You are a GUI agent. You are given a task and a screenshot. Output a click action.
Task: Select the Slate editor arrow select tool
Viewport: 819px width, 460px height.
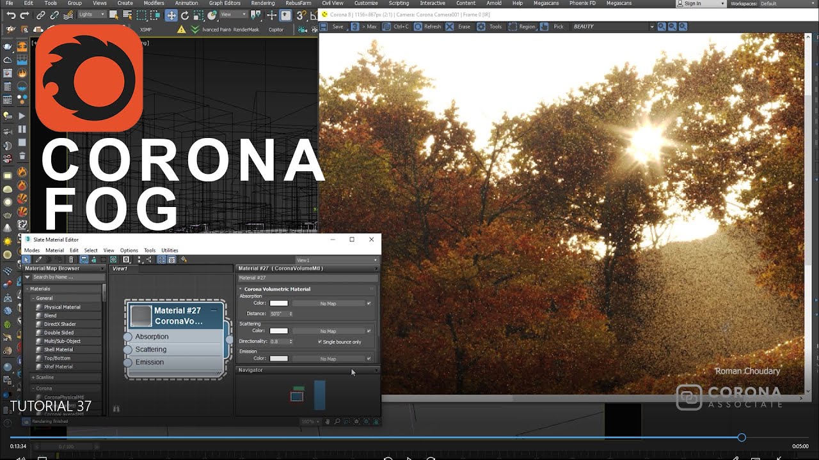[26, 259]
